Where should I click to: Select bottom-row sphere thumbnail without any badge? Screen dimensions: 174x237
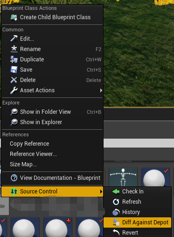tap(25, 227)
